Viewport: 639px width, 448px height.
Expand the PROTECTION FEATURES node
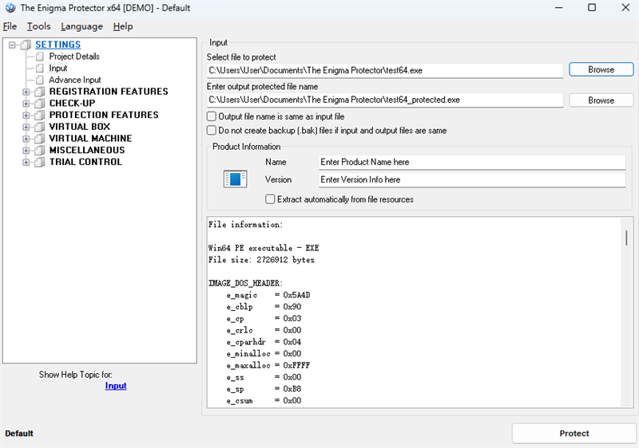(x=26, y=116)
